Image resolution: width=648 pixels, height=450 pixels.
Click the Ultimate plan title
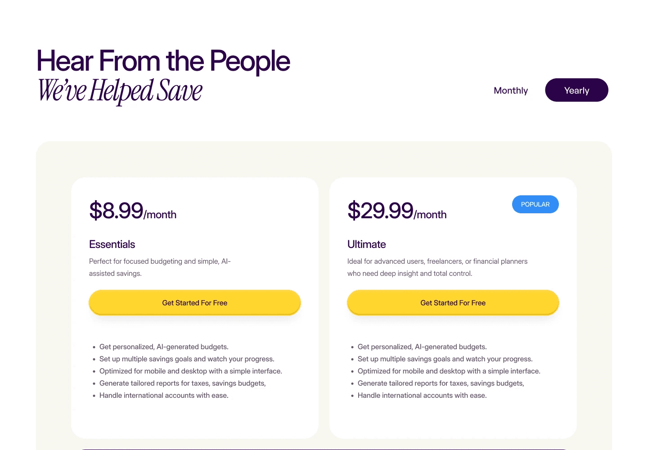[x=366, y=244]
